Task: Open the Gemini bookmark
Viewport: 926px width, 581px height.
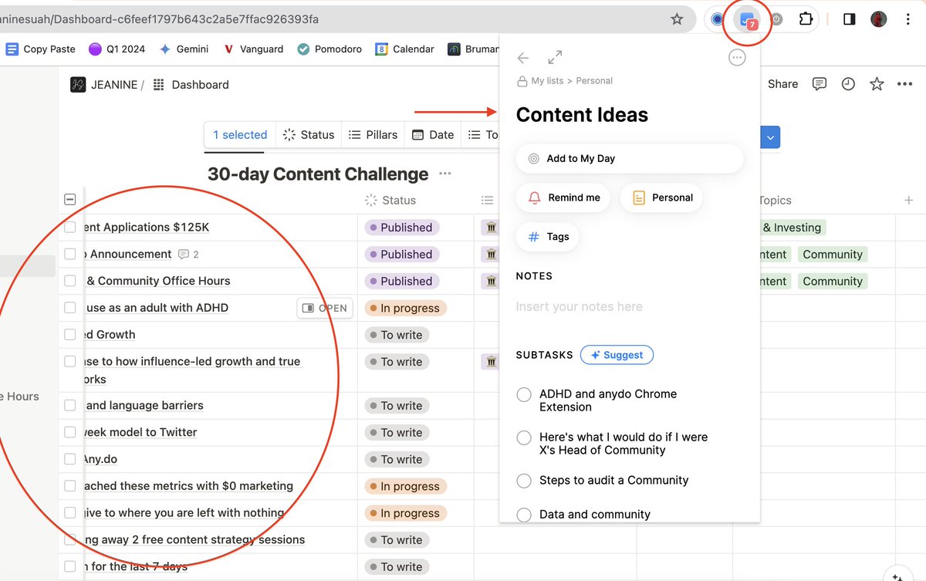Action: click(184, 49)
